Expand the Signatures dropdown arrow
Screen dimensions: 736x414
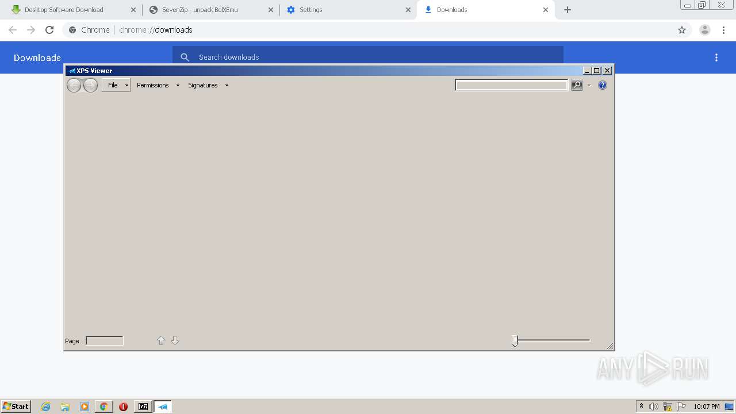(x=227, y=85)
